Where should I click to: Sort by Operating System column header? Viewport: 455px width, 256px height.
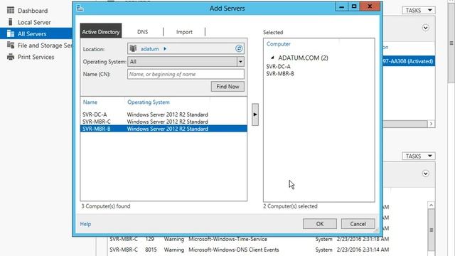149,102
